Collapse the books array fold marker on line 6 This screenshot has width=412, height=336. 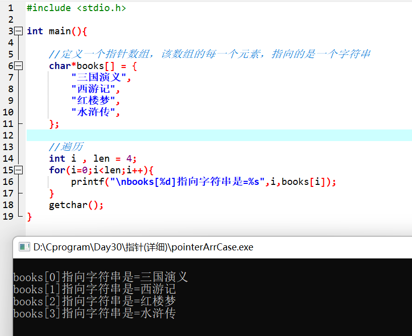18,65
